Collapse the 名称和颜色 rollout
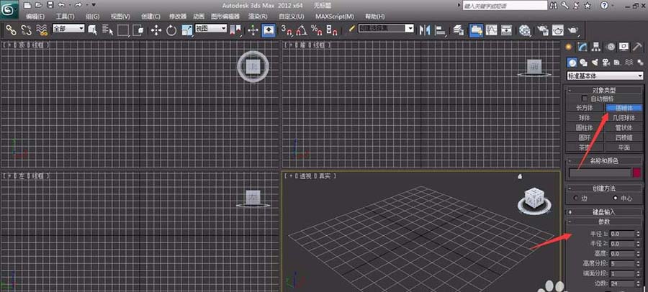The image size is (648, 292). point(604,160)
